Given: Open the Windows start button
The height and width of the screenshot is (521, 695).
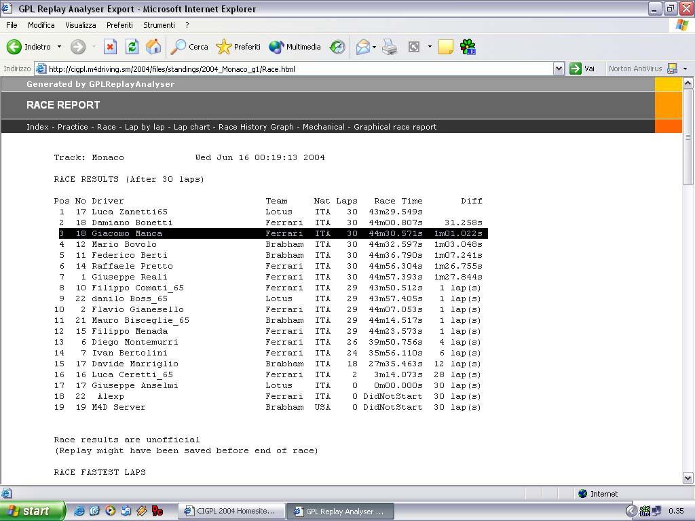Looking at the screenshot, I should pyautogui.click(x=33, y=512).
